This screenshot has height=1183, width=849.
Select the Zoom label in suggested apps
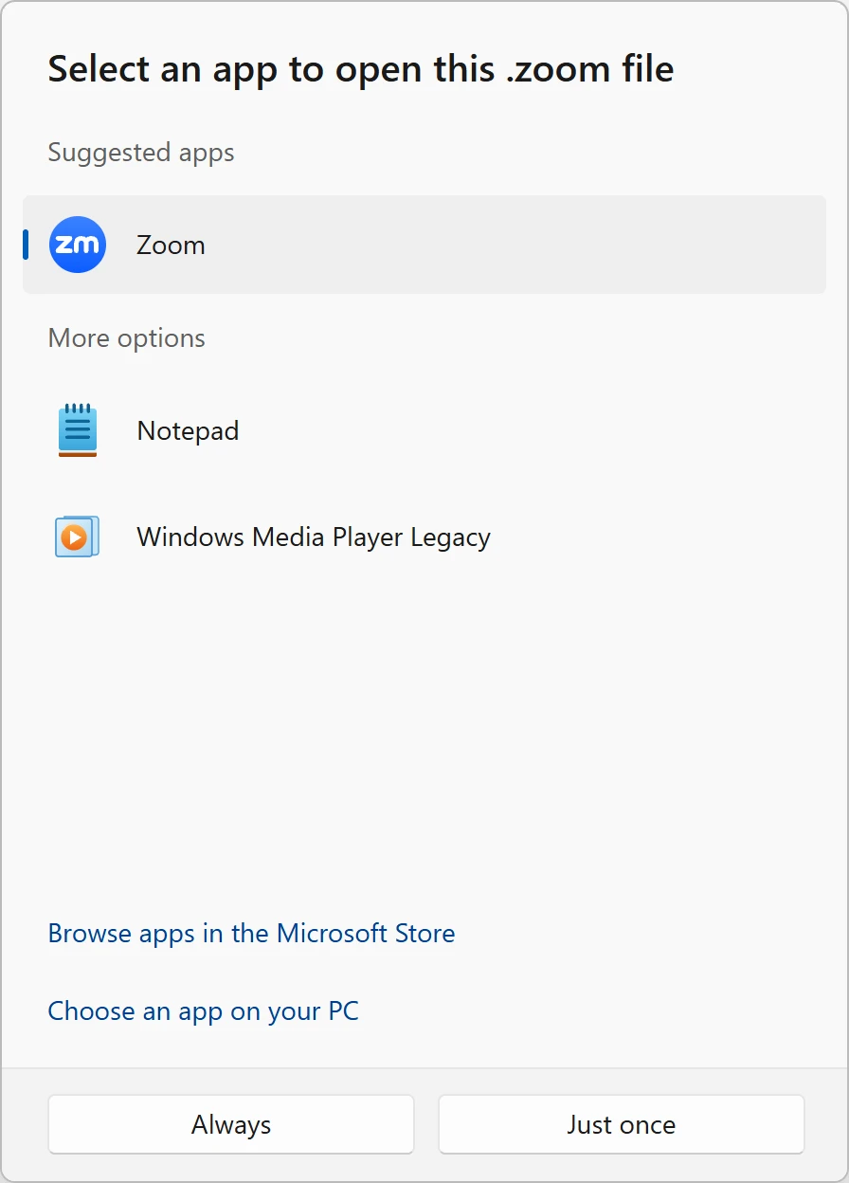171,245
